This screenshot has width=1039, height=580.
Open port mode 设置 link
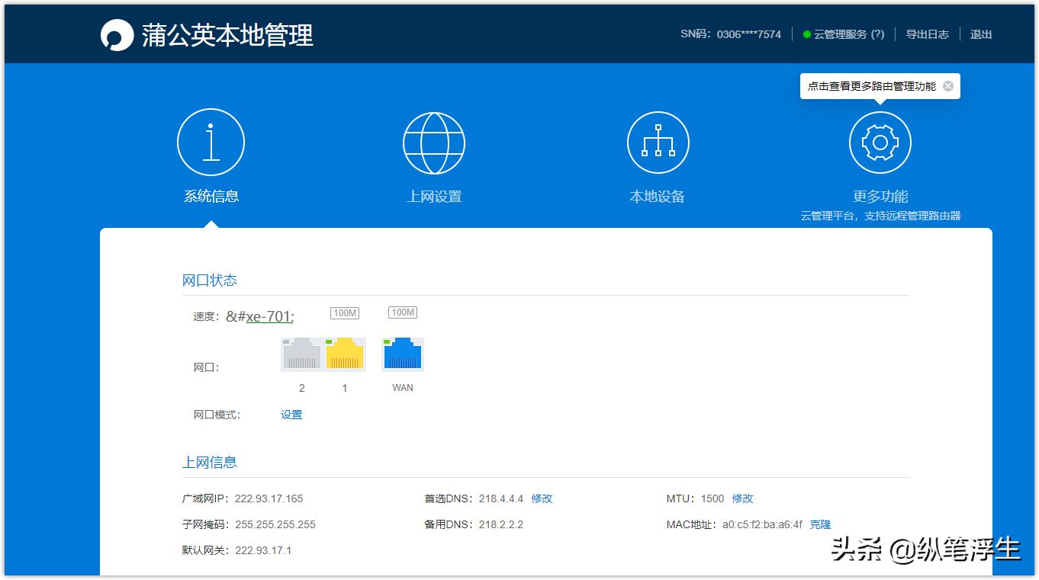click(291, 414)
